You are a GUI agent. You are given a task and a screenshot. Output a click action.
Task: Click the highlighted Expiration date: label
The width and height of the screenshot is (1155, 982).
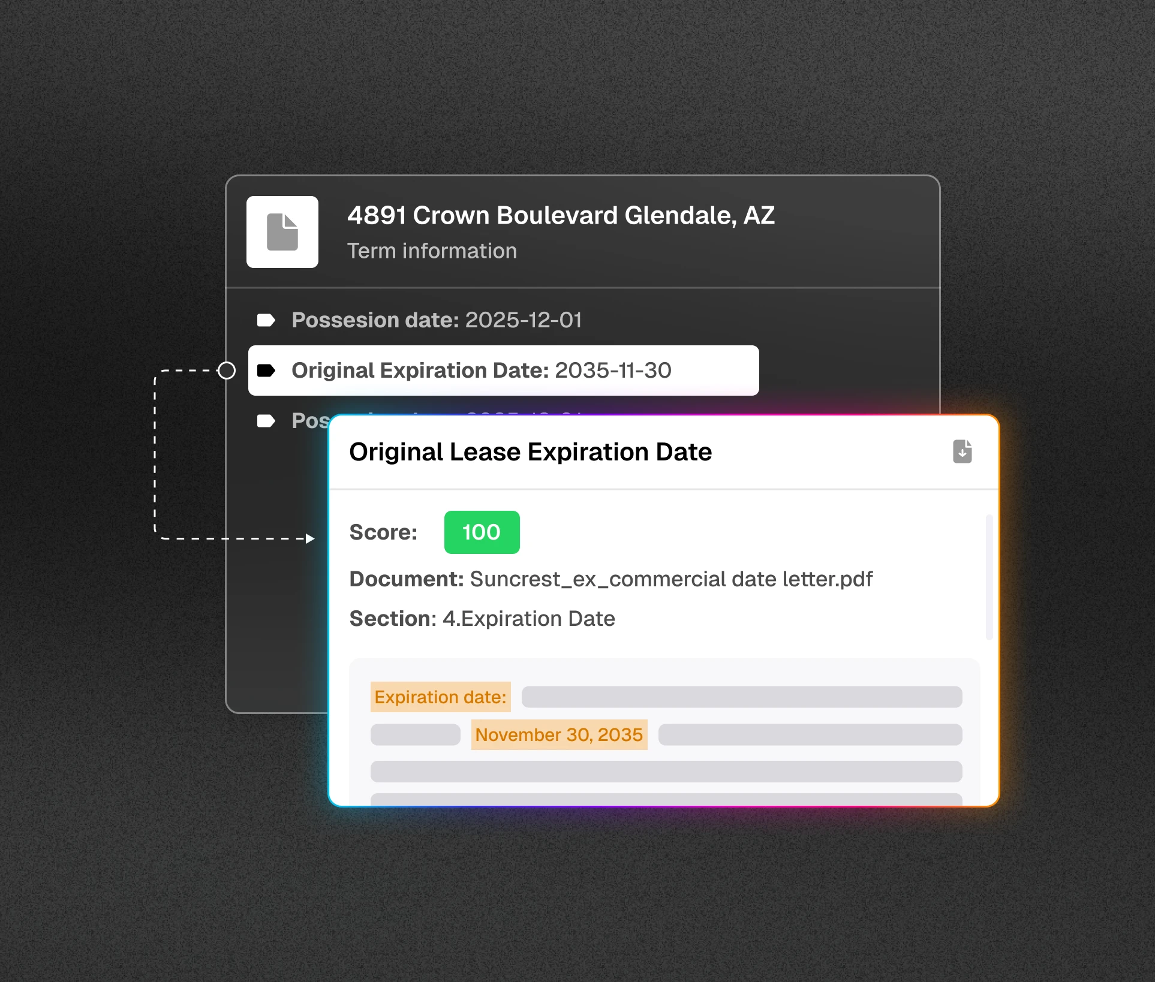tap(440, 697)
